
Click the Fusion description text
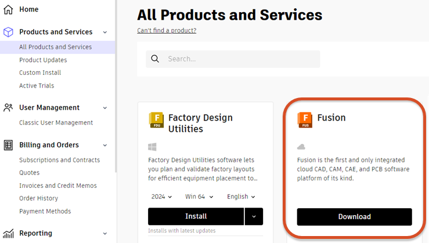[x=353, y=169]
